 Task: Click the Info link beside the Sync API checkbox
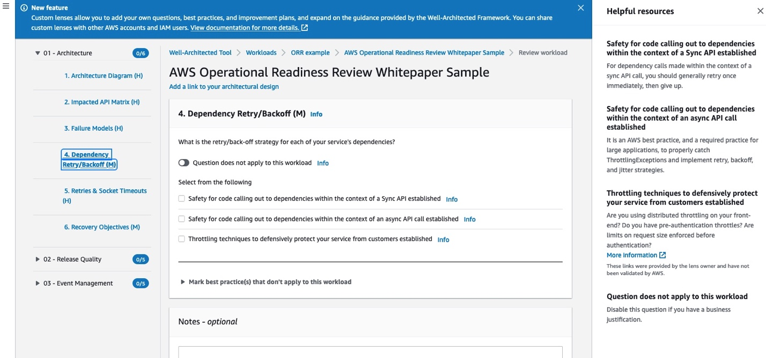(x=451, y=199)
